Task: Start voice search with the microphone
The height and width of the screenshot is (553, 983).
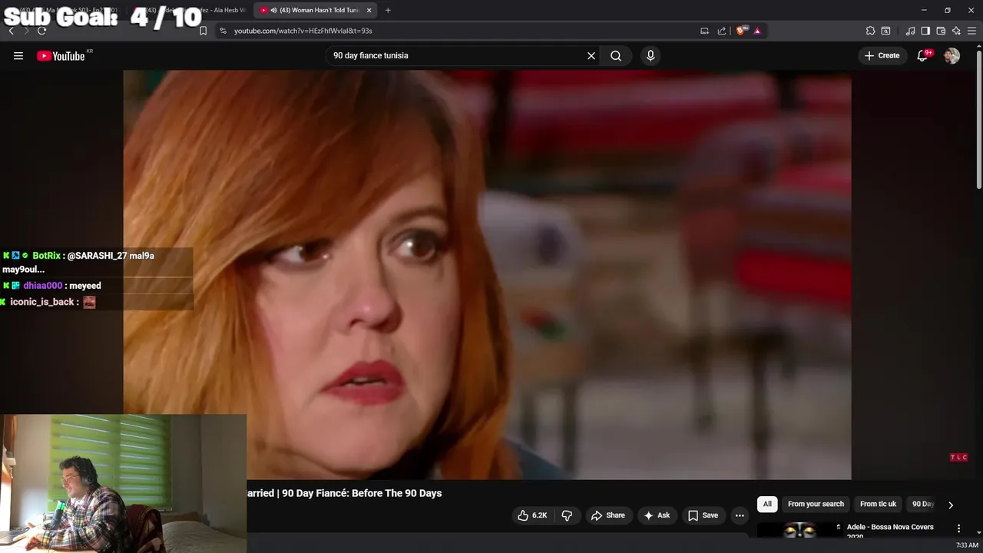Action: click(x=650, y=55)
